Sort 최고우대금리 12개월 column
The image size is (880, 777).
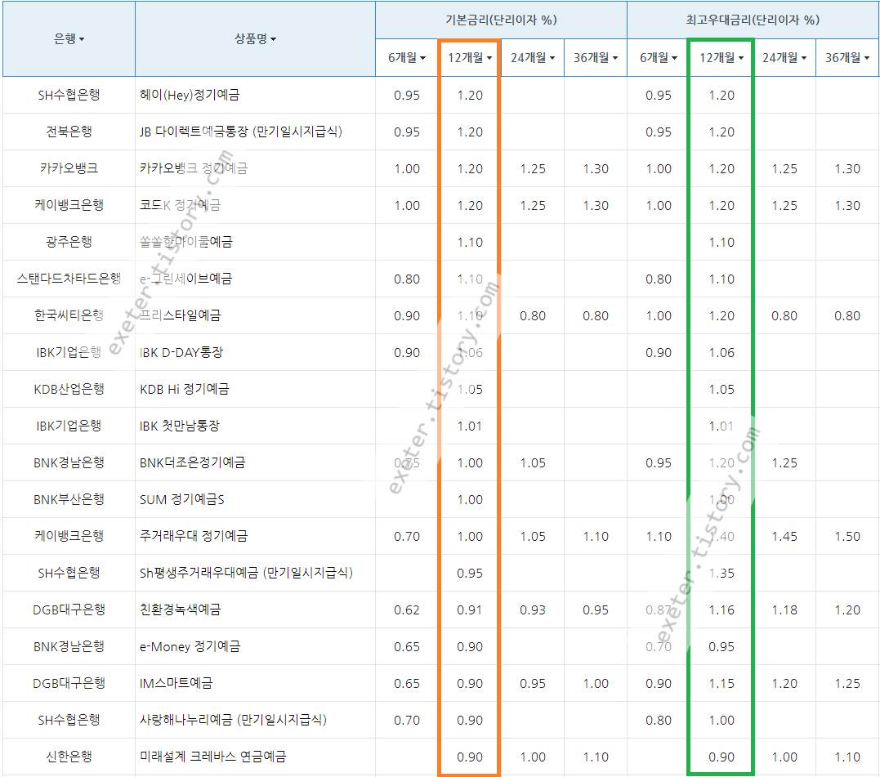pos(721,57)
